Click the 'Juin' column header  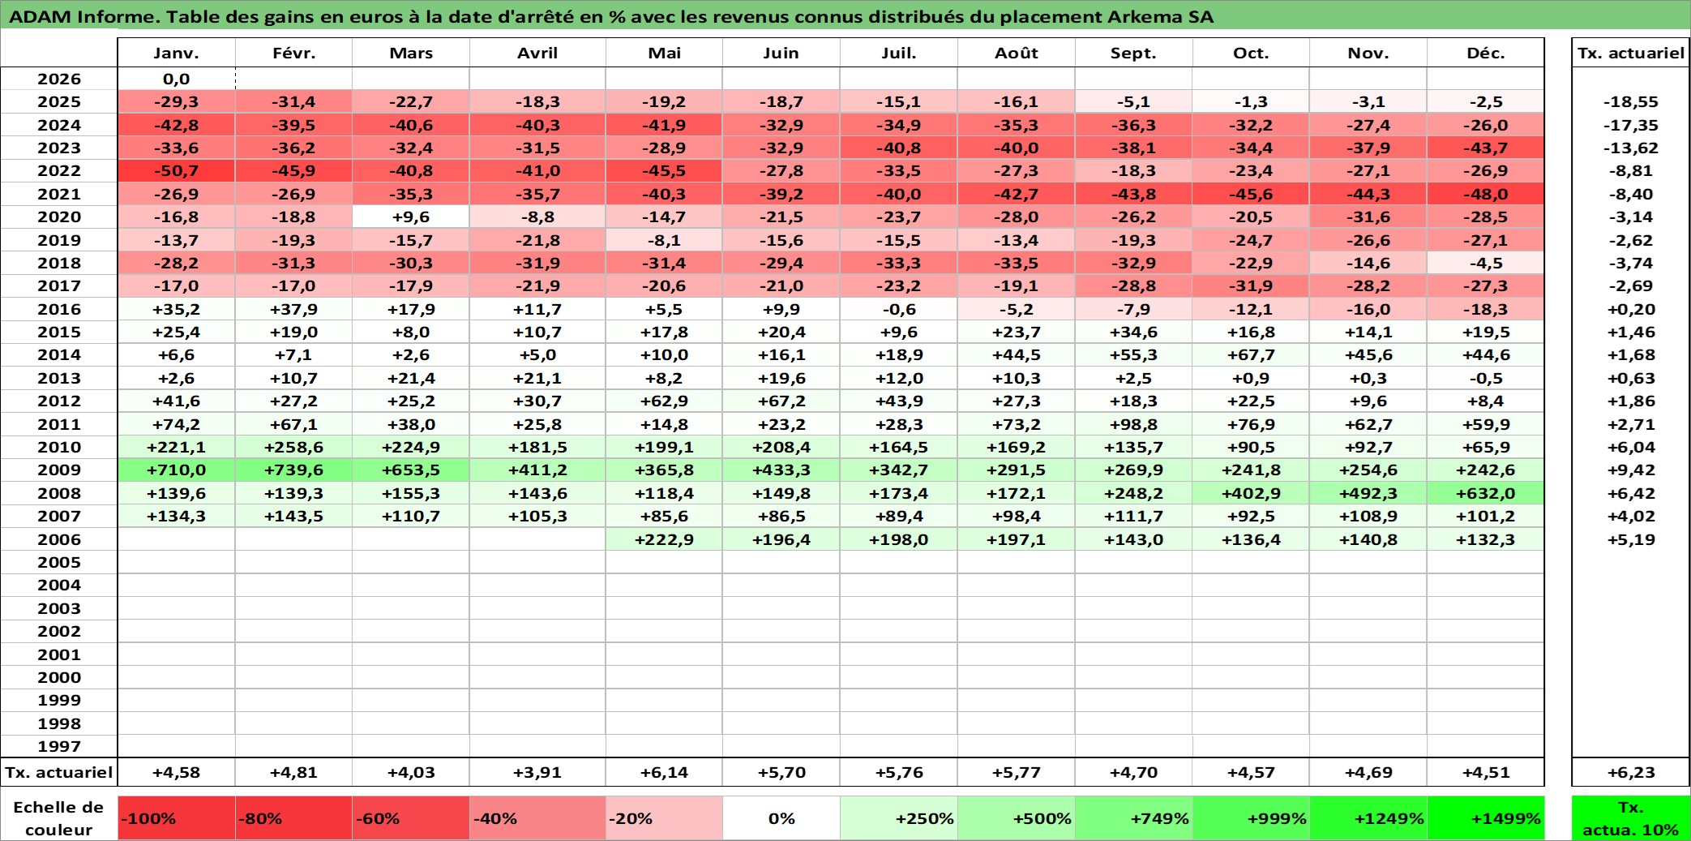(781, 53)
